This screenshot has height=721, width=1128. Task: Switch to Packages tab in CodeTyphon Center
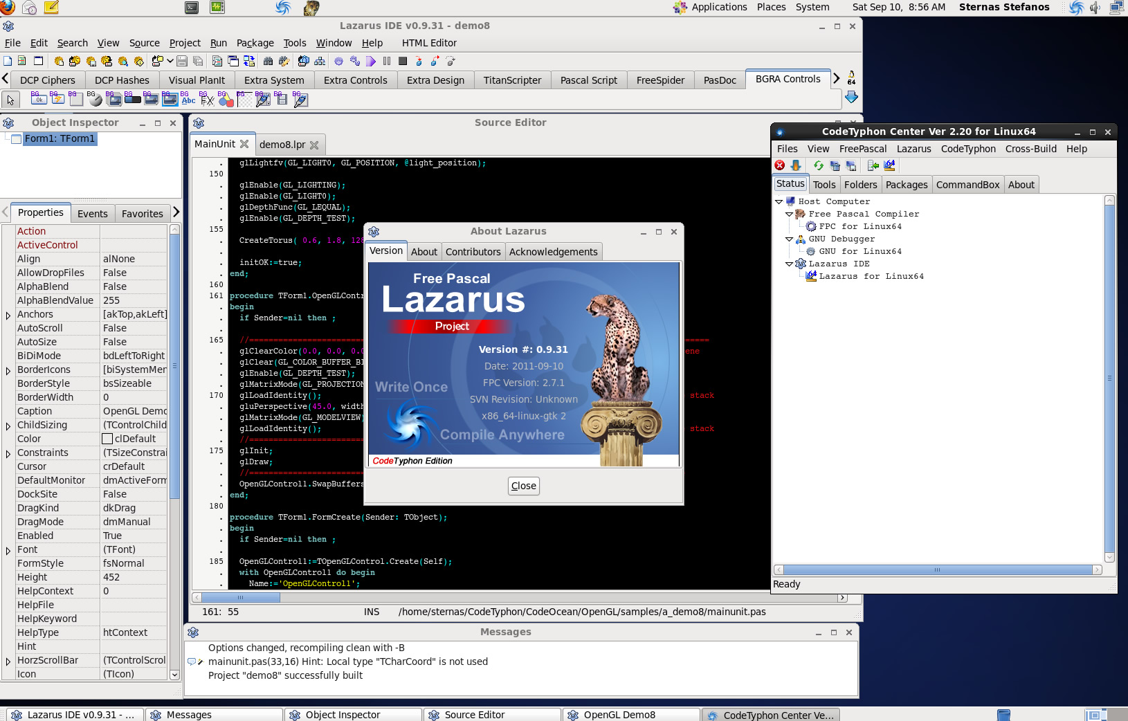point(906,185)
